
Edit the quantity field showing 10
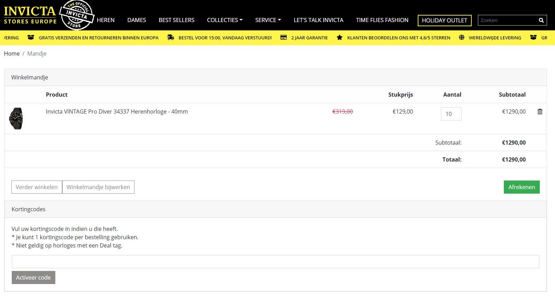tap(451, 114)
